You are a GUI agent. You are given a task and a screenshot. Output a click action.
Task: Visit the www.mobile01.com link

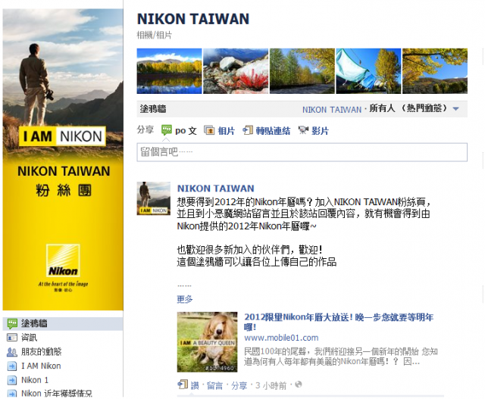(x=281, y=338)
